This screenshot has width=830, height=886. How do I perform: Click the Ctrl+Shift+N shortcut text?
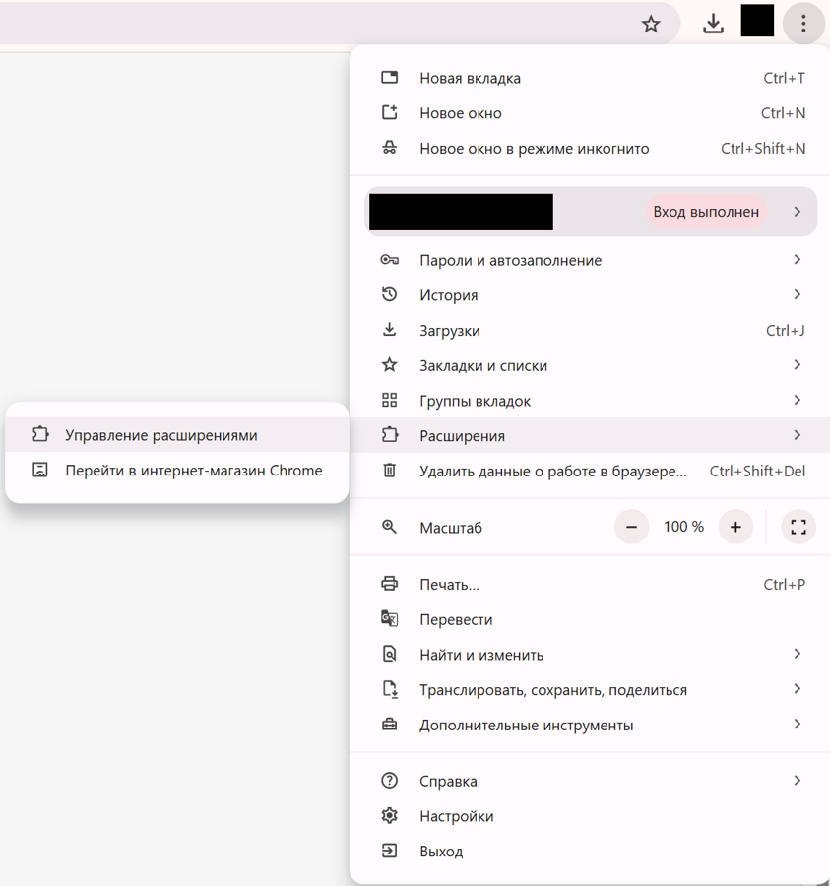763,148
